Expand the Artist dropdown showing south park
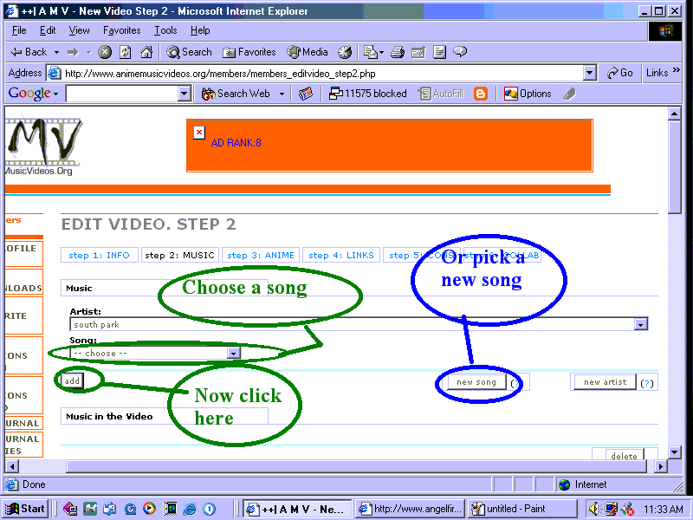 [640, 324]
